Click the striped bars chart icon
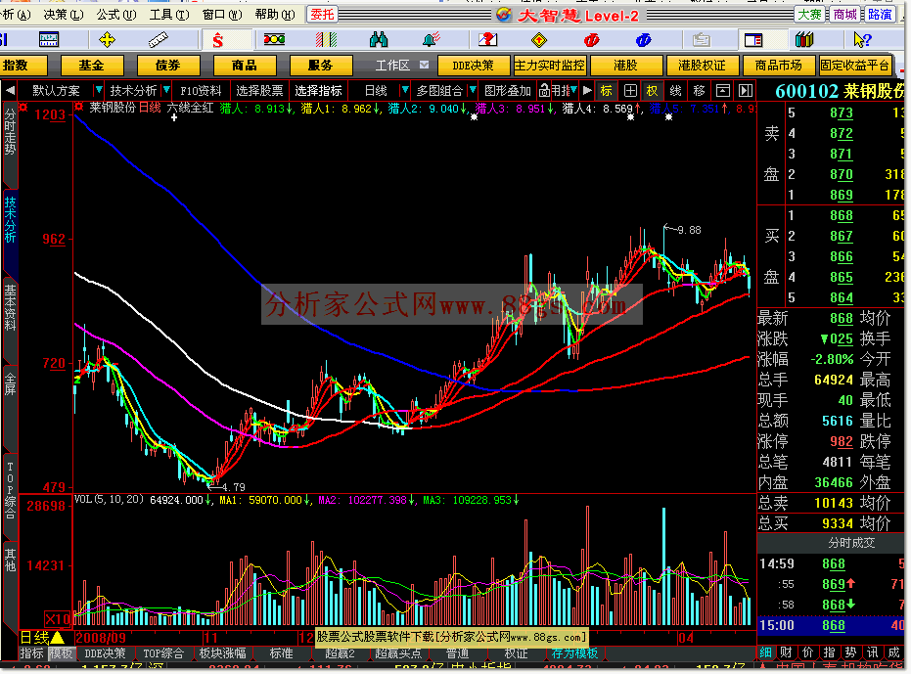911x674 pixels. coord(326,40)
